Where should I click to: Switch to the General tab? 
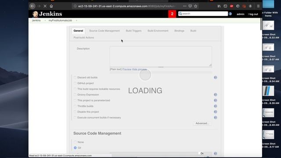point(78,31)
